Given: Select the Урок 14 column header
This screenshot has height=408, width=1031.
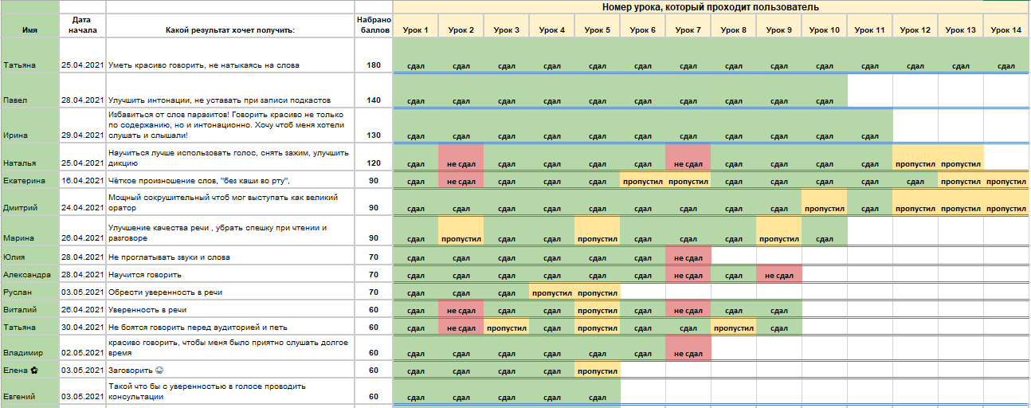Looking at the screenshot, I should [1006, 30].
